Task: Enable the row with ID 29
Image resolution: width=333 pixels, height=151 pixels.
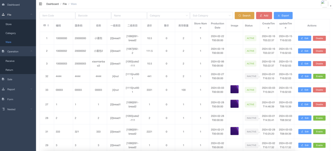Action: [319, 145]
